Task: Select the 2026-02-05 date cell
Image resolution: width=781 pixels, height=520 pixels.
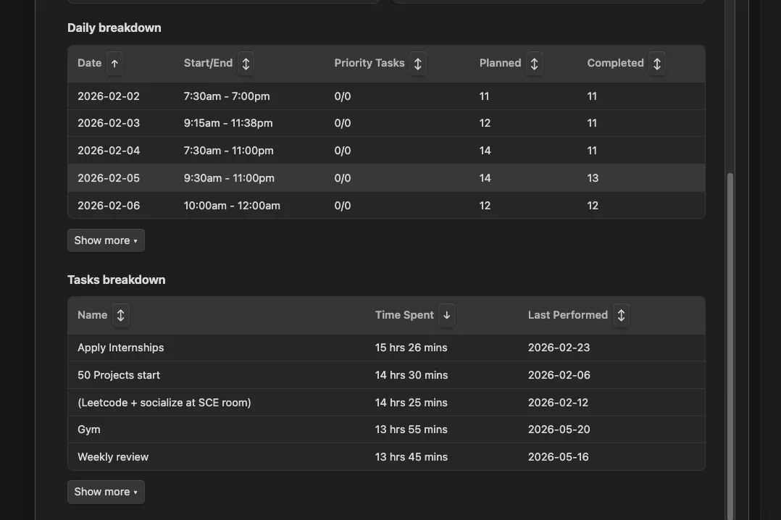Action: (x=109, y=178)
